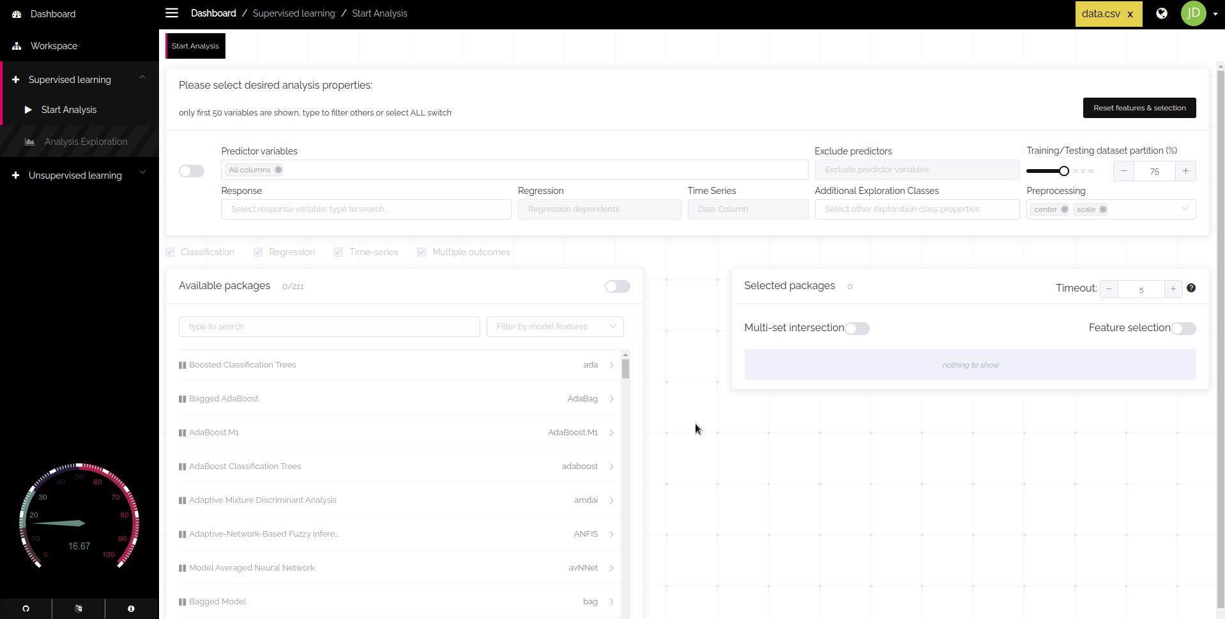Screen dimensions: 1225x619
Task: Expand the Unsupervised learning menu
Action: coord(142,172)
